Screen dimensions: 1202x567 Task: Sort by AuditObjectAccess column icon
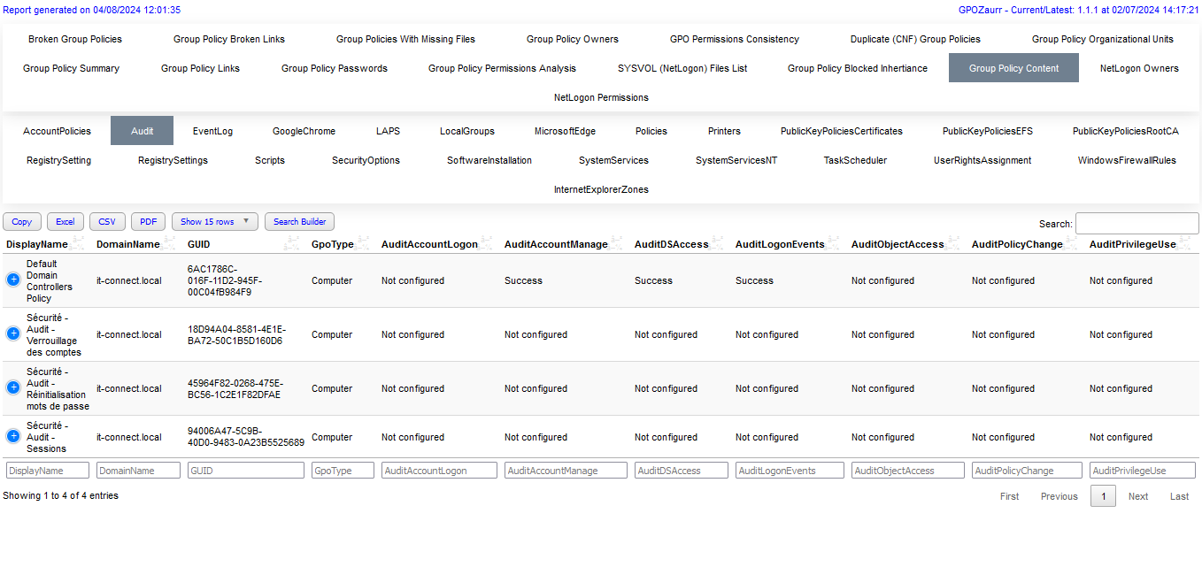(953, 244)
